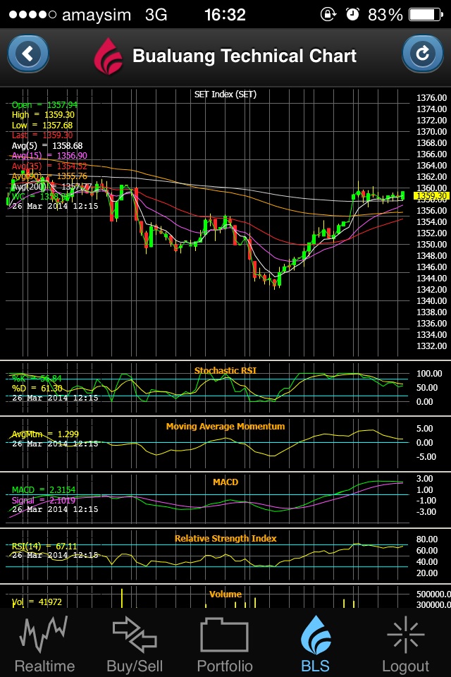
Task: Tap the back arrow button
Action: coord(28,54)
